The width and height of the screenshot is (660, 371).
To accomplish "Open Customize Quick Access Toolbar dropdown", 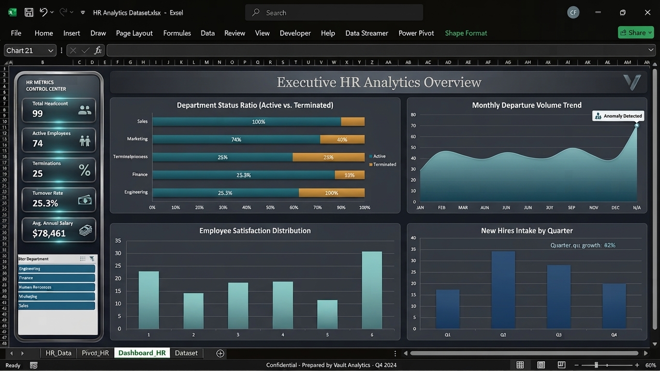I will tap(83, 13).
